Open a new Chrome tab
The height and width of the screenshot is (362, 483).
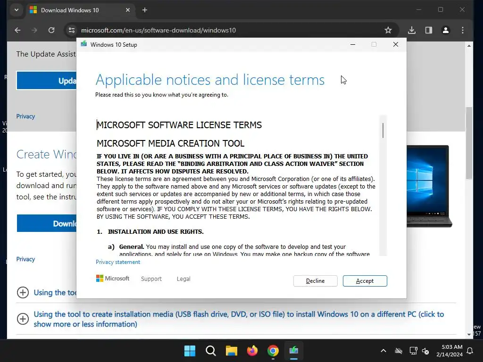point(145,10)
